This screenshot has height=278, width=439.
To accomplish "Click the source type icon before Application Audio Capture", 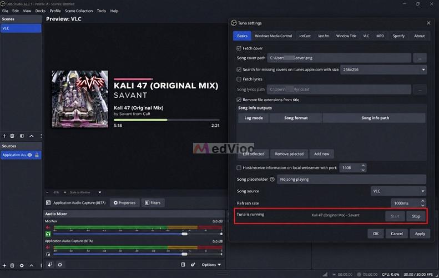I will (x=48, y=202).
